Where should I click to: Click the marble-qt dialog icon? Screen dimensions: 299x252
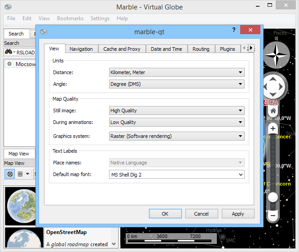44,31
